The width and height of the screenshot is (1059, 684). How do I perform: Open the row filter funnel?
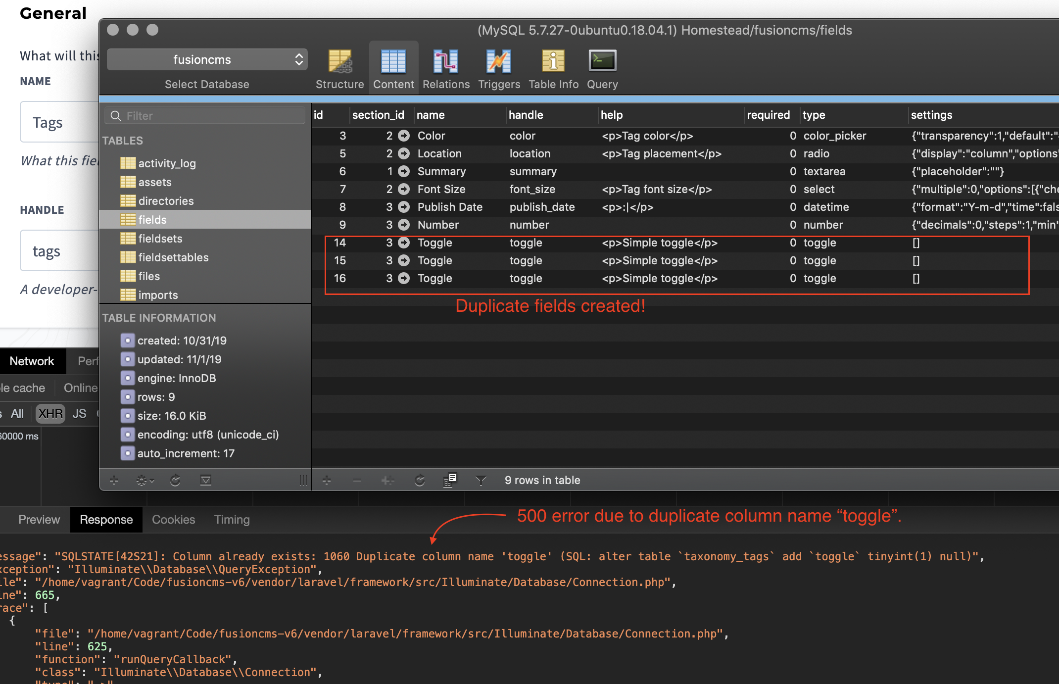(480, 480)
